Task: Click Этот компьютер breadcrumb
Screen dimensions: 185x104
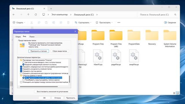Action: pos(60,15)
